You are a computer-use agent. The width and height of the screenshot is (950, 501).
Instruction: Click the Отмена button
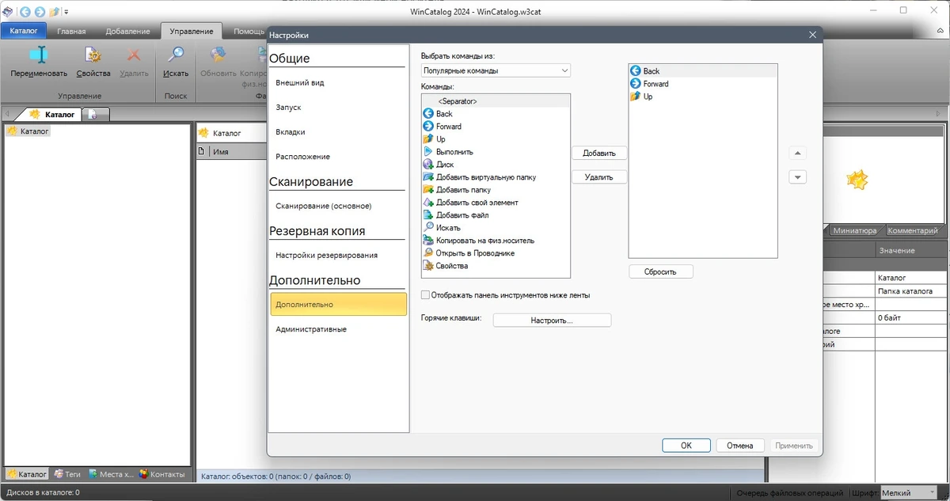(740, 446)
